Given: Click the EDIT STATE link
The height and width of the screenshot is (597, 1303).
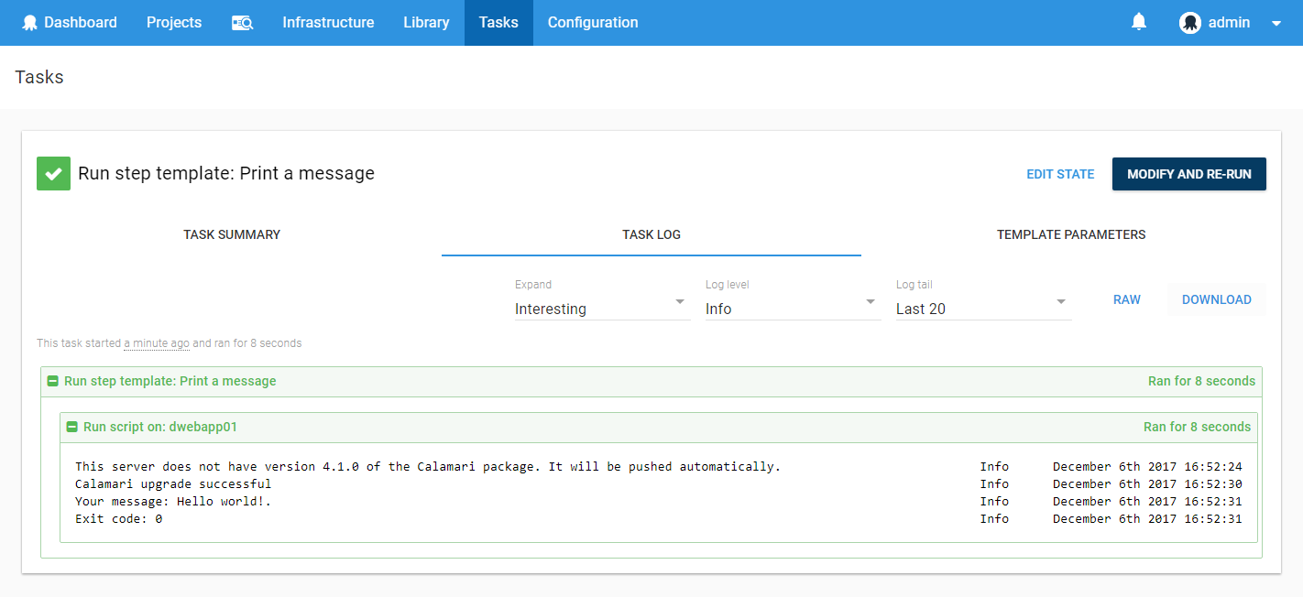Looking at the screenshot, I should tap(1060, 173).
